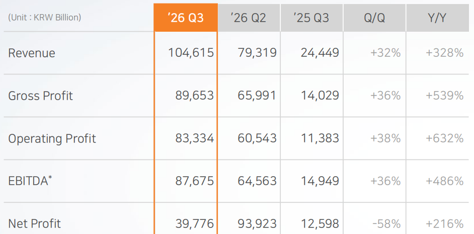Select the EBITDA Q/Q value +36%

tap(385, 181)
